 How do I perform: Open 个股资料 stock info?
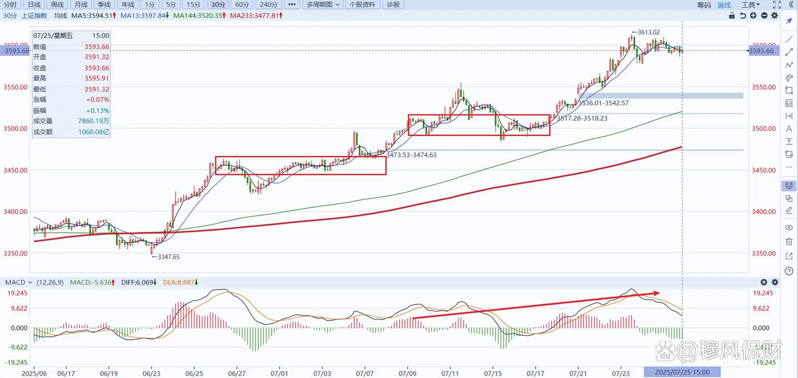pyautogui.click(x=362, y=4)
